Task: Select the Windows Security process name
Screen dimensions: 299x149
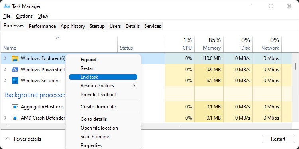Action: [39, 81]
